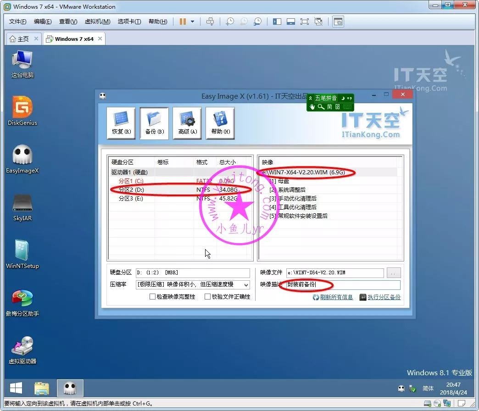Click the 刷新所有信息 refresh link

(x=336, y=297)
